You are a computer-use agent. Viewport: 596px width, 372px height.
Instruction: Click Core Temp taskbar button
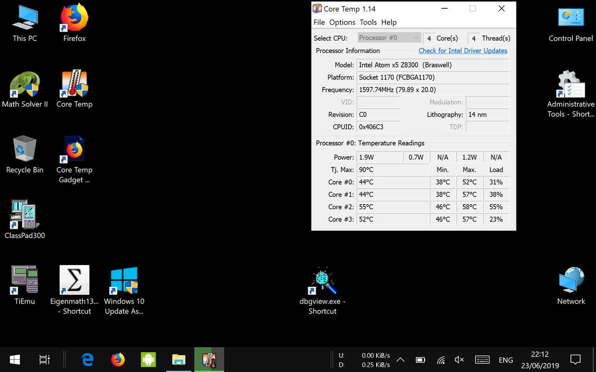pyautogui.click(x=209, y=359)
